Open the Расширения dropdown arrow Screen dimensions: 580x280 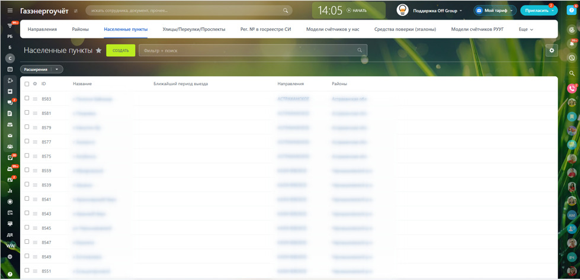click(x=57, y=69)
